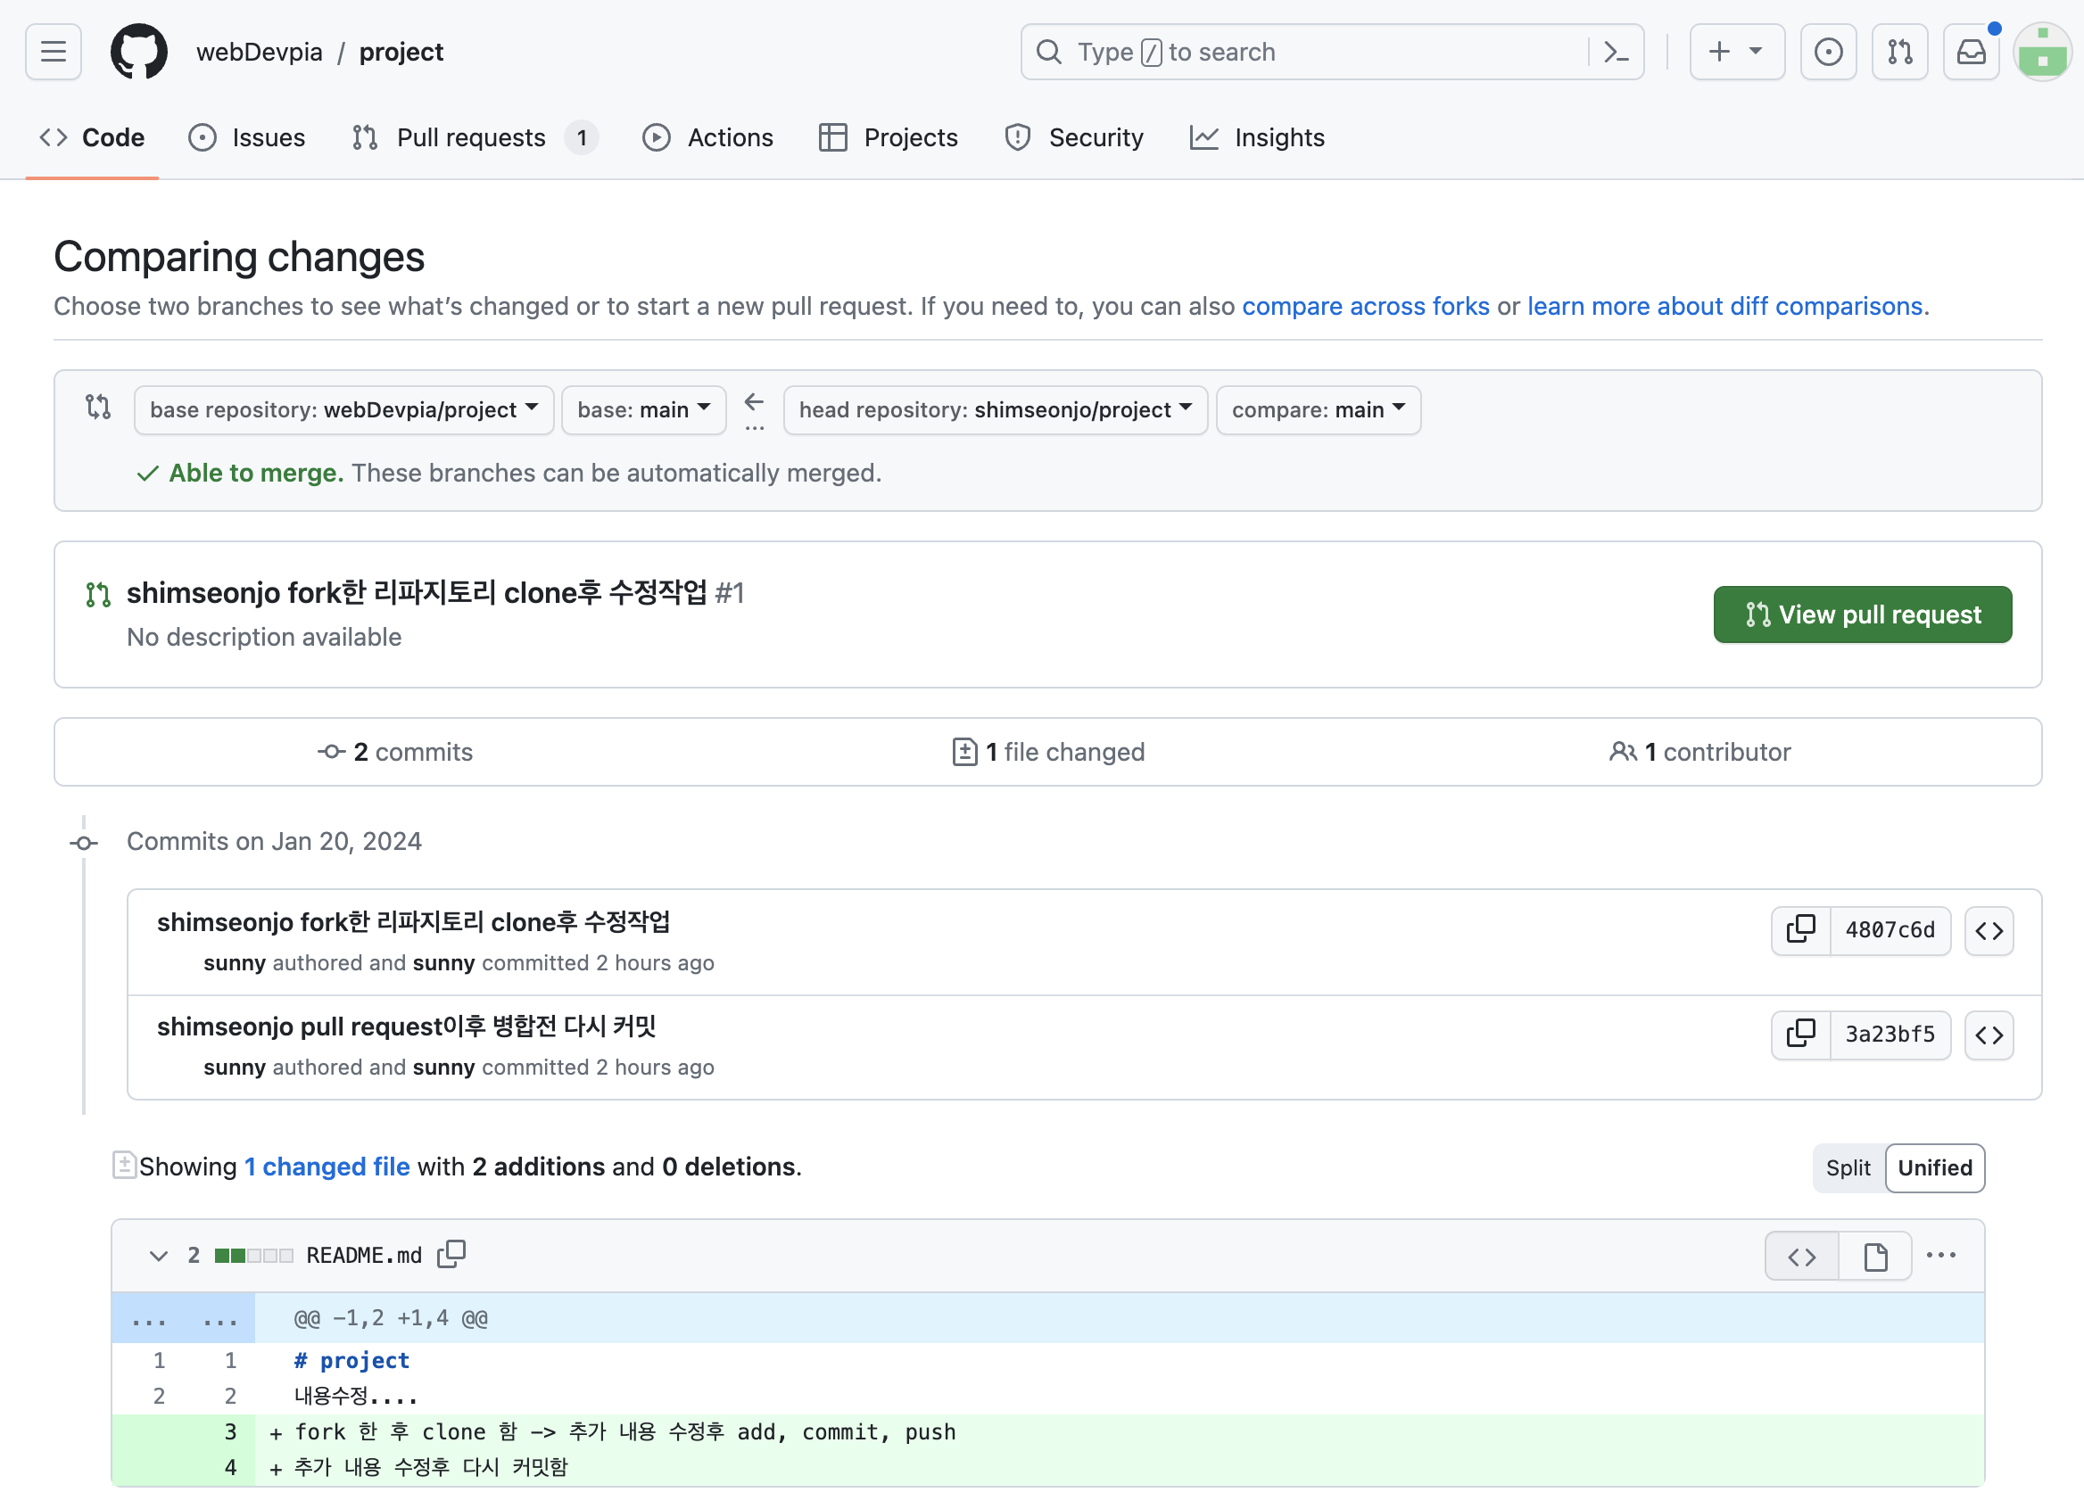Collapse the README.md diff with the chevron
This screenshot has height=1509, width=2084.
point(157,1256)
